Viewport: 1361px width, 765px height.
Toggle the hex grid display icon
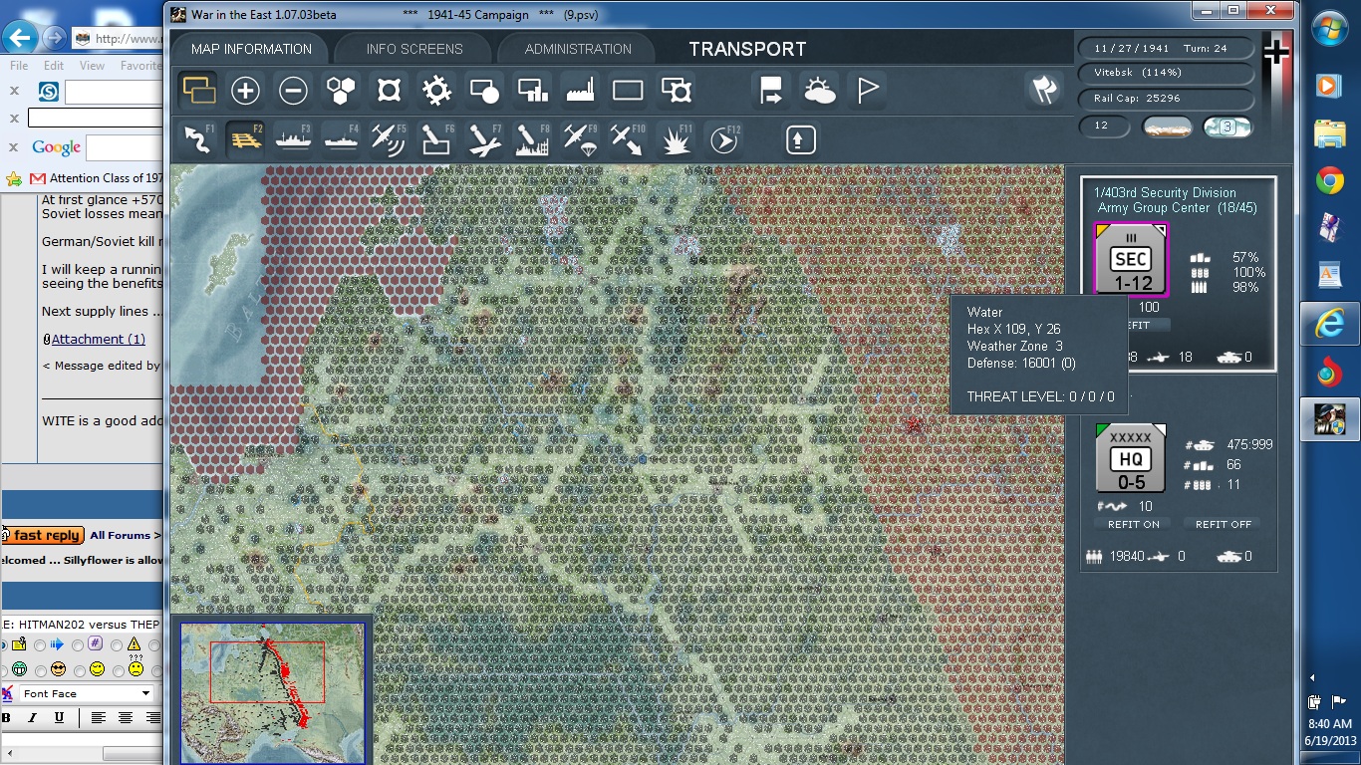(x=341, y=92)
